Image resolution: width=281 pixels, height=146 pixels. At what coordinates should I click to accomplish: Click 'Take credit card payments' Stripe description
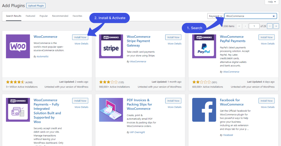coord(141,54)
